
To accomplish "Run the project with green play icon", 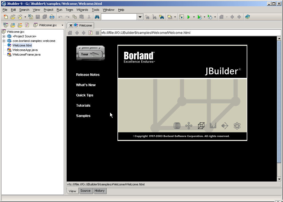I will (x=189, y=17).
